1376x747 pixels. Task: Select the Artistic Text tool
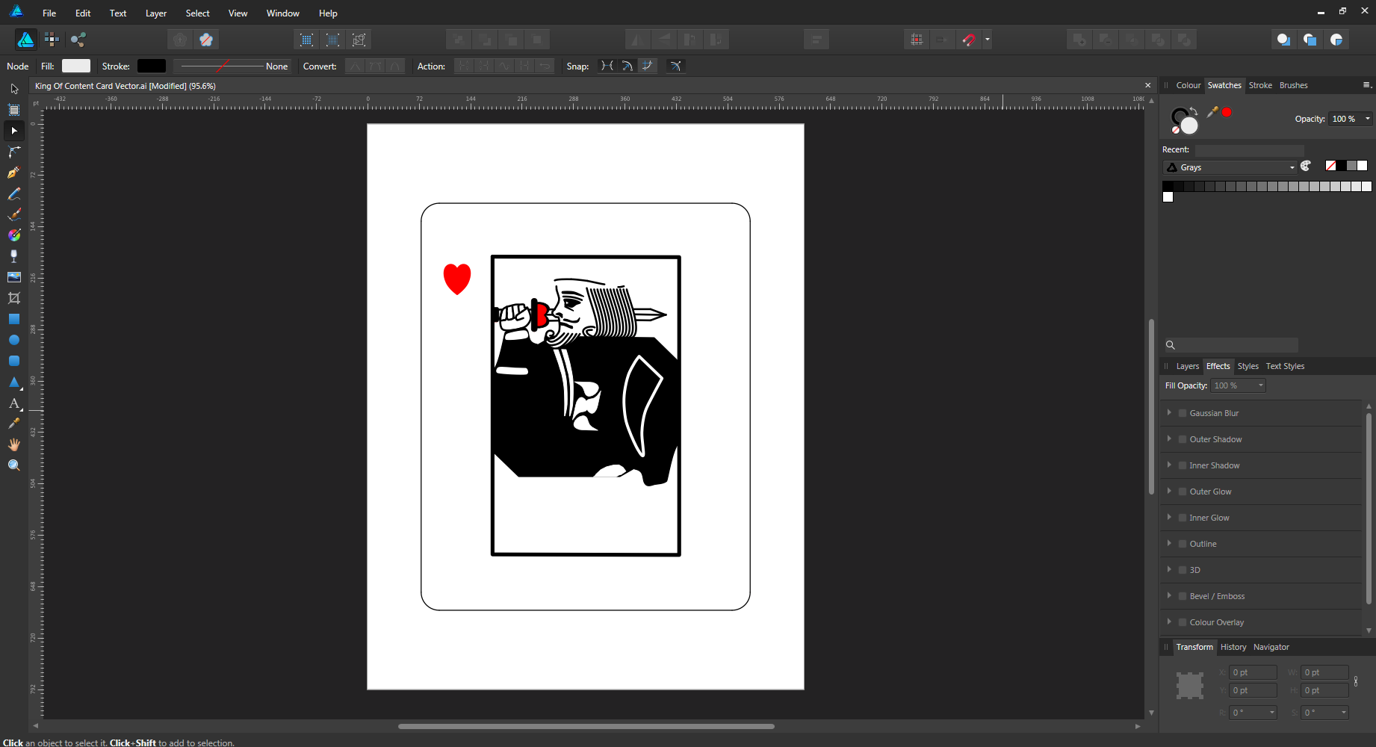(14, 403)
